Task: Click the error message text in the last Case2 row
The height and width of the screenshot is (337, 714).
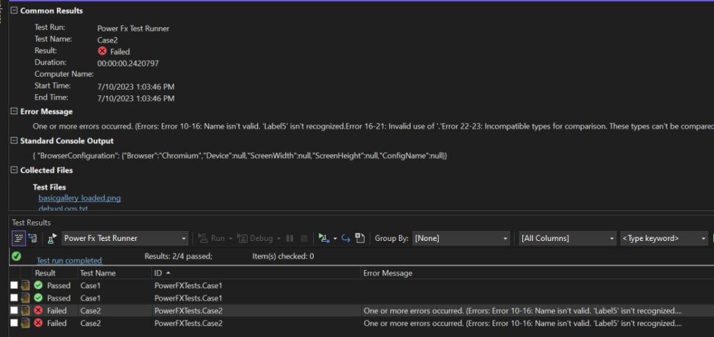Action: 522,323
